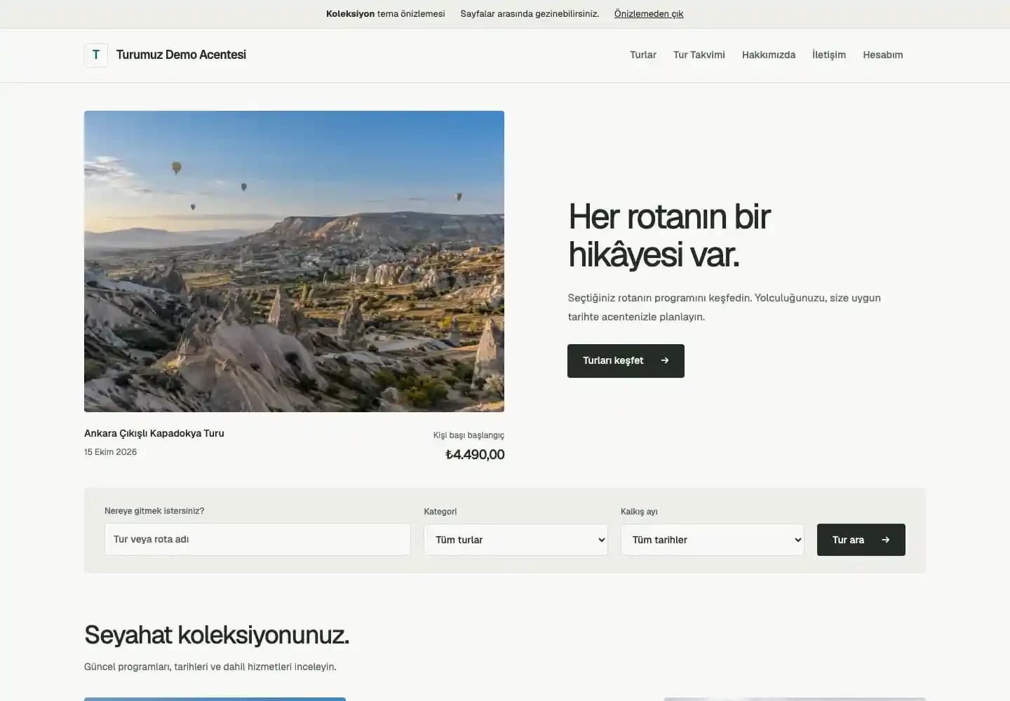This screenshot has height=701, width=1010.
Task: Click the Her rotanın bir hikâyesi var heading
Action: [670, 235]
